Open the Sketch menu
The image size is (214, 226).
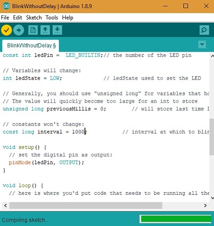pos(34,18)
